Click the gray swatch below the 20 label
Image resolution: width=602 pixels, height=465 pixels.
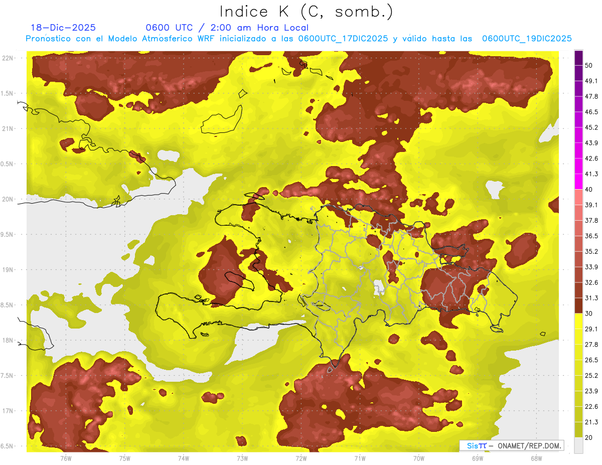(x=579, y=445)
